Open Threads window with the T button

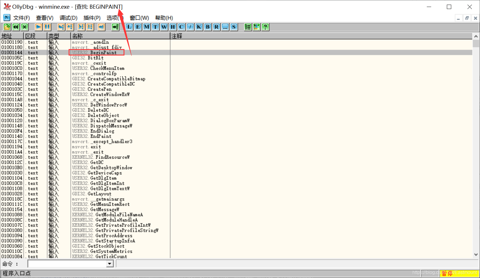click(156, 27)
